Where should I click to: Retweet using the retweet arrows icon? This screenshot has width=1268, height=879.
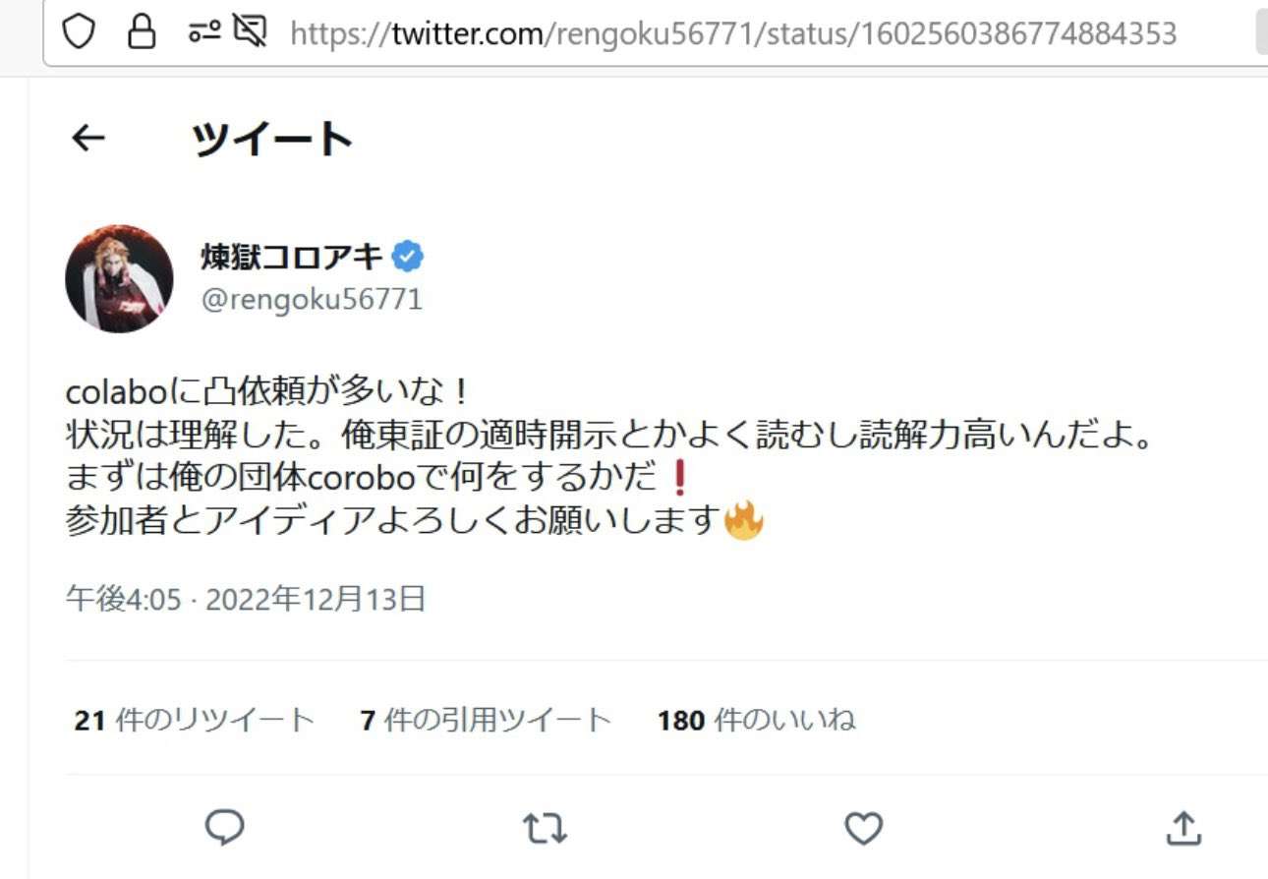click(544, 828)
